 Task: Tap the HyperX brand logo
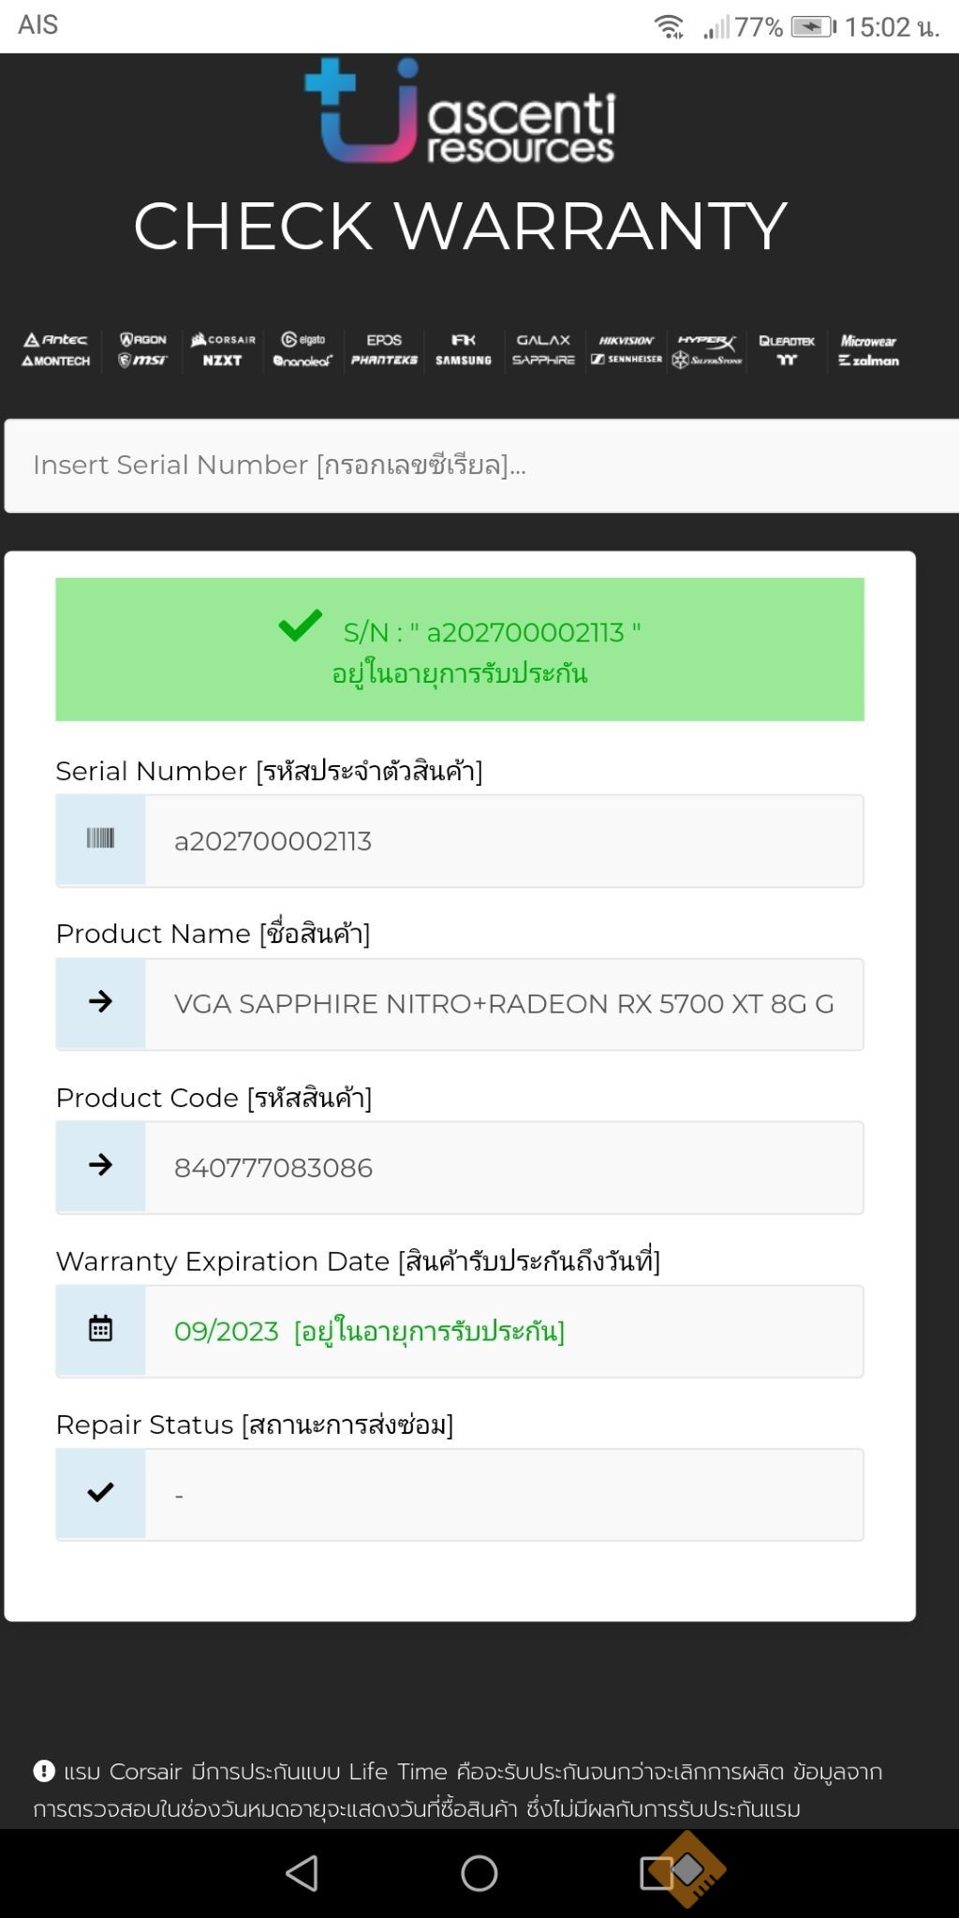point(707,341)
